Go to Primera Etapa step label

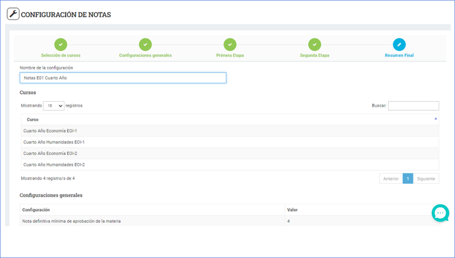(x=230, y=56)
